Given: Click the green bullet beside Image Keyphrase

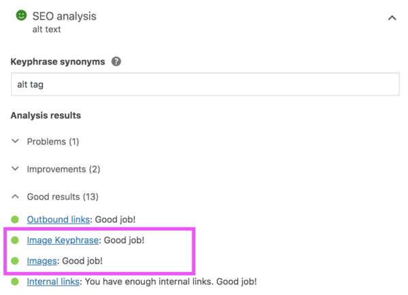Looking at the screenshot, I should (15, 240).
